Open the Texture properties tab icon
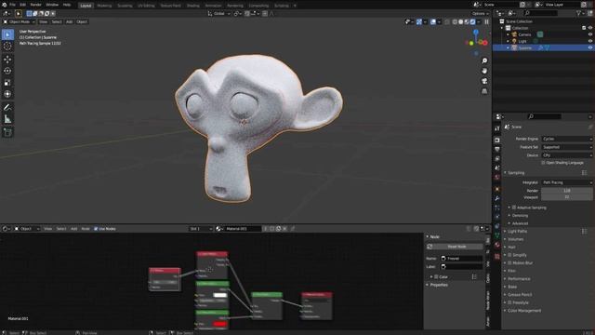This screenshot has width=595, height=335. point(497,257)
